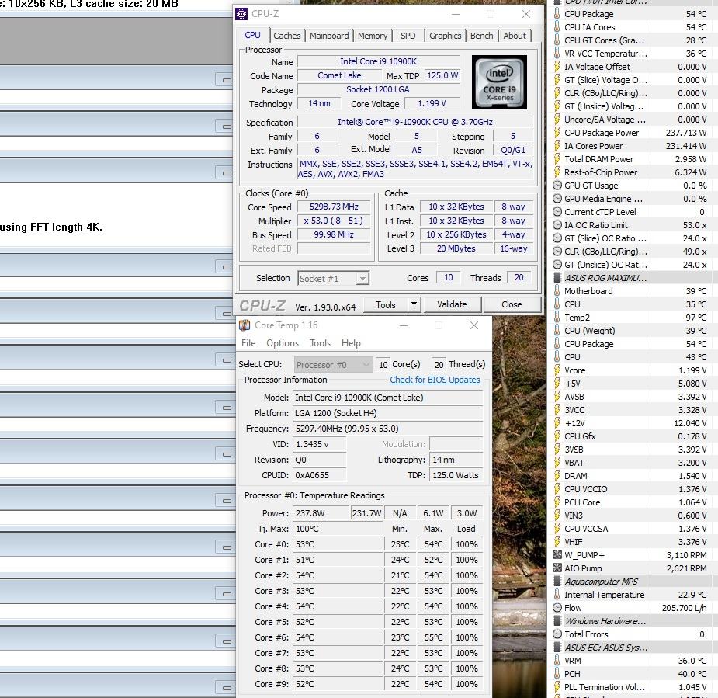
Task: Click the thermometer icon of CPU (Weight)
Action: 557,331
